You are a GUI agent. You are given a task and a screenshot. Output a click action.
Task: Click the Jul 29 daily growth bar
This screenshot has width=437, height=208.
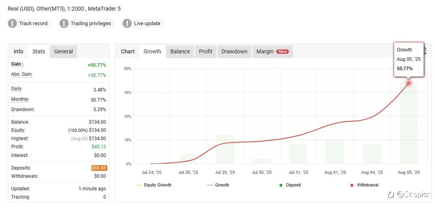(225, 150)
